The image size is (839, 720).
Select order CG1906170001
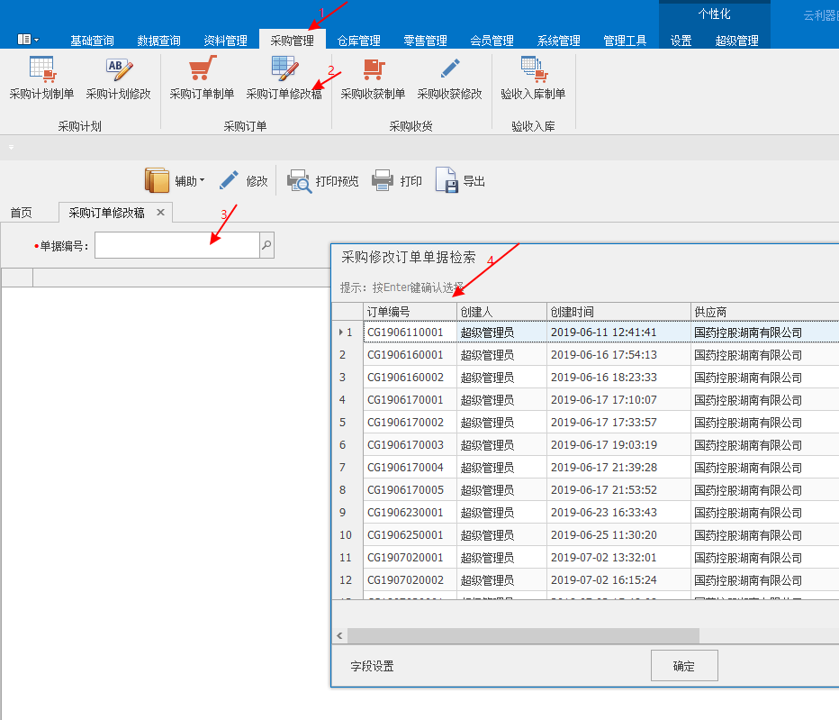pyautogui.click(x=405, y=399)
